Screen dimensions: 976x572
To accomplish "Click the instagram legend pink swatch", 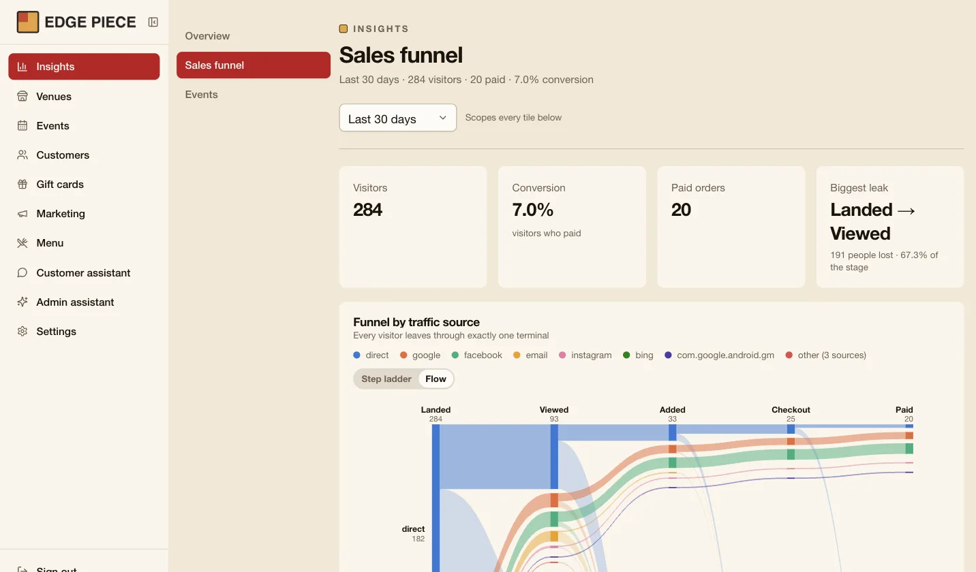I will click(x=562, y=355).
